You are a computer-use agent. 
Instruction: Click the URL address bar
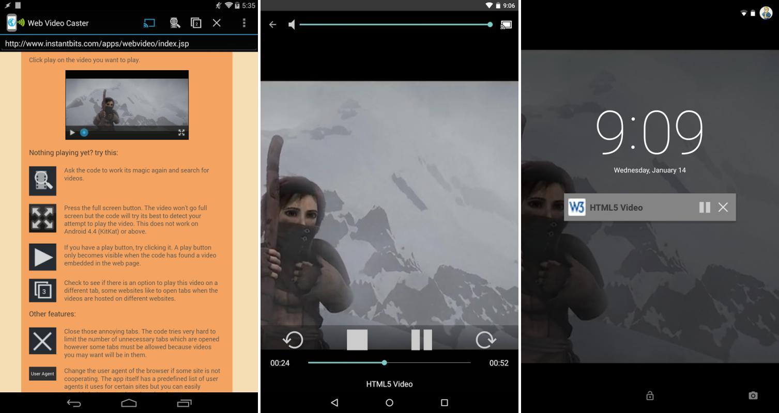coord(129,43)
